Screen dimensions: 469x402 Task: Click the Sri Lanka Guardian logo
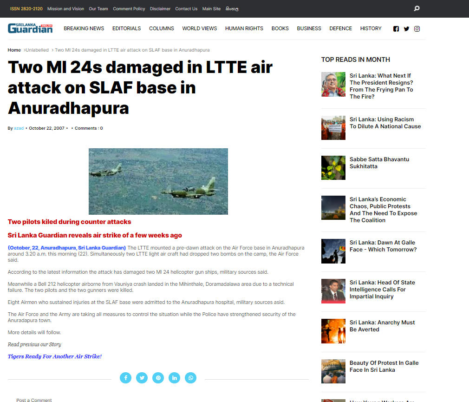tap(30, 28)
